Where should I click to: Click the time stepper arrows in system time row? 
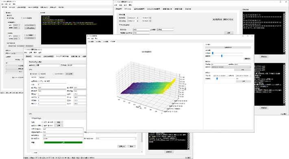click(150, 18)
